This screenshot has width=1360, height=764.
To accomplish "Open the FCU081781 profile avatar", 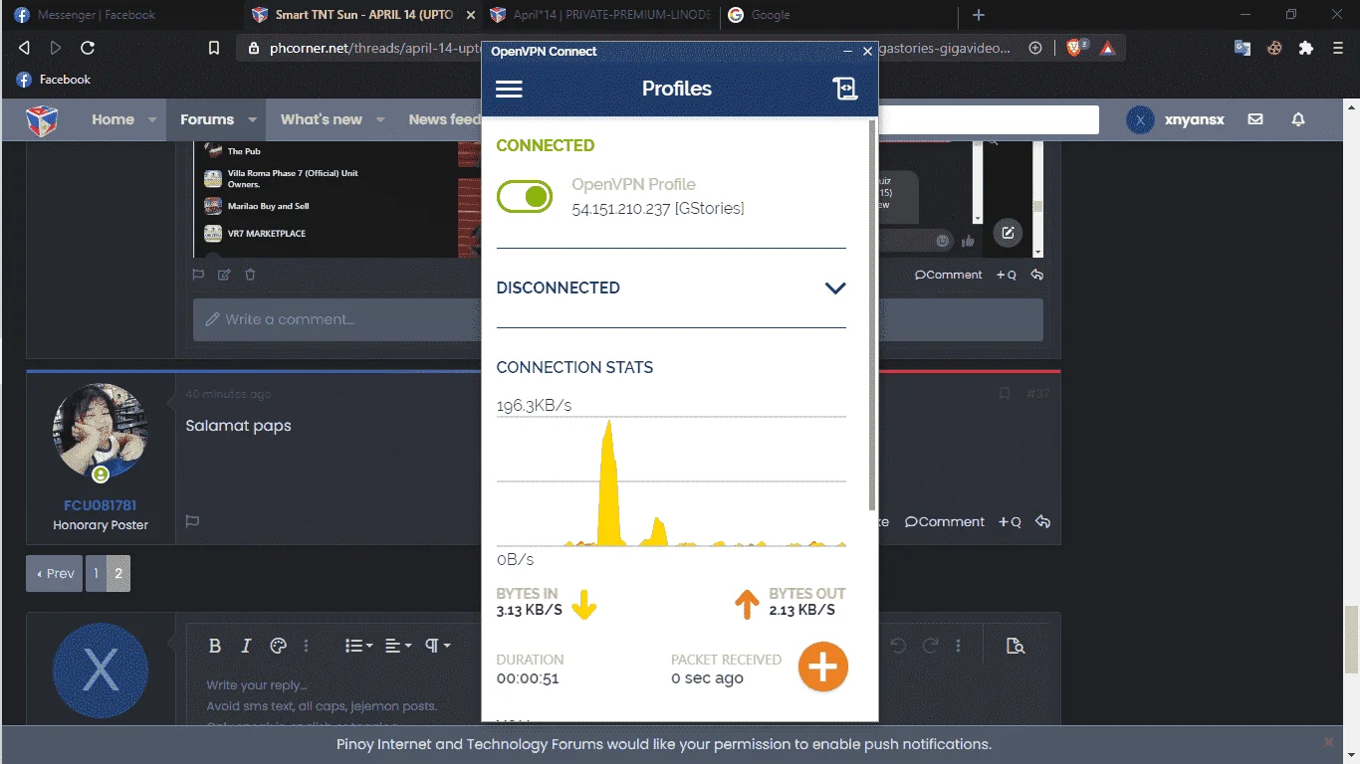I will click(101, 432).
